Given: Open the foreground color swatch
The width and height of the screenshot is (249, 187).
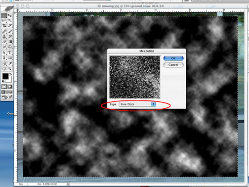Looking at the screenshot, I should [x=5, y=76].
